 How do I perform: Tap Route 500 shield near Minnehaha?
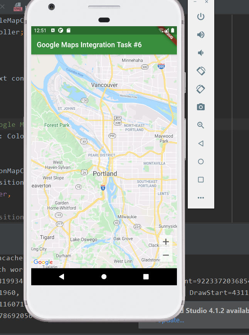145,67
